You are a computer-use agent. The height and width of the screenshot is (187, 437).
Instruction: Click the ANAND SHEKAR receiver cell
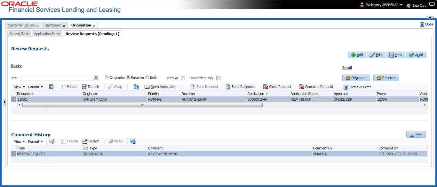pyautogui.click(x=213, y=99)
